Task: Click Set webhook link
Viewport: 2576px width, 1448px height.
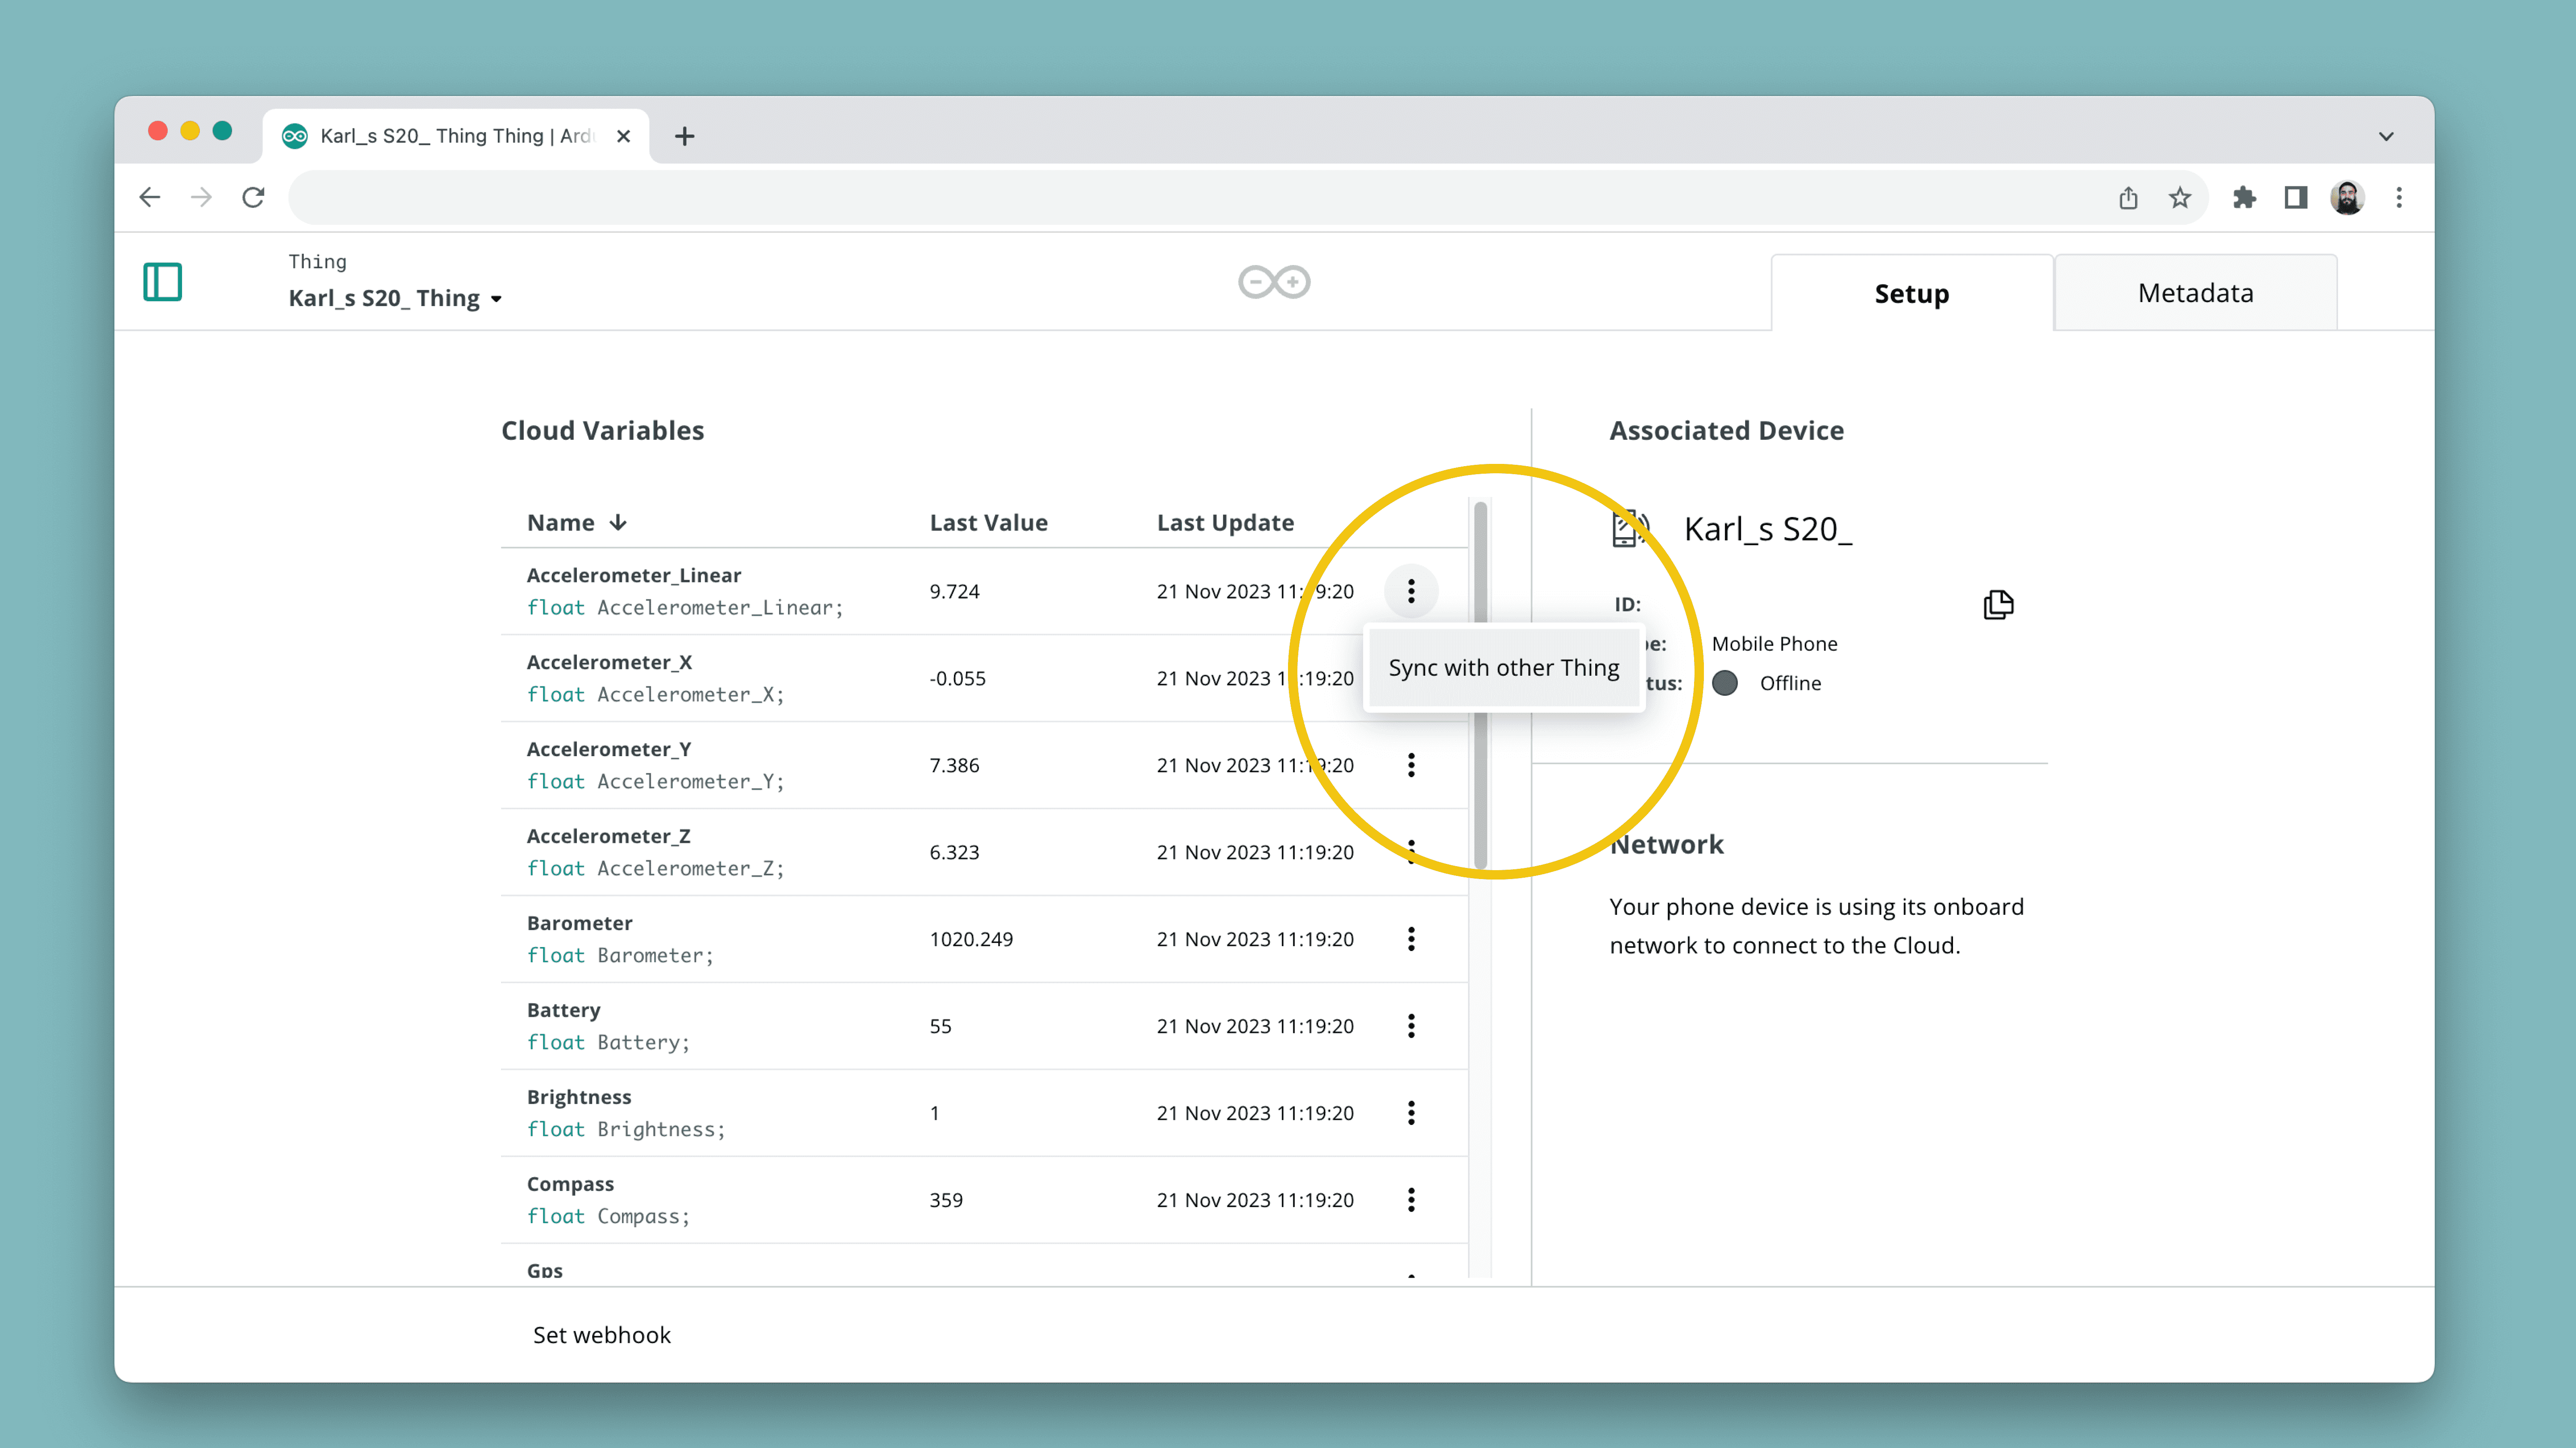Action: (x=601, y=1335)
